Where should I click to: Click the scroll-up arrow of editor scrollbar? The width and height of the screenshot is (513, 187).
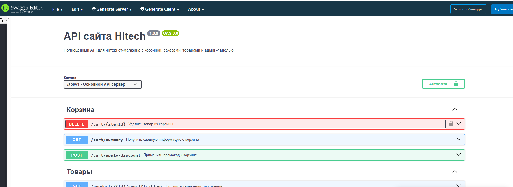tap(9, 19)
